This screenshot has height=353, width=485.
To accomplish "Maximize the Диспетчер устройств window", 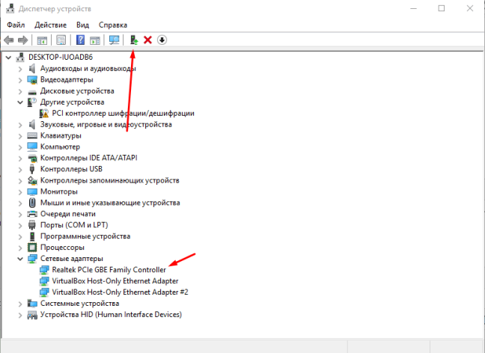I will coord(442,9).
